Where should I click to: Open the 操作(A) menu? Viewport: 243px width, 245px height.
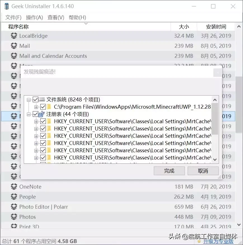coord(34,17)
